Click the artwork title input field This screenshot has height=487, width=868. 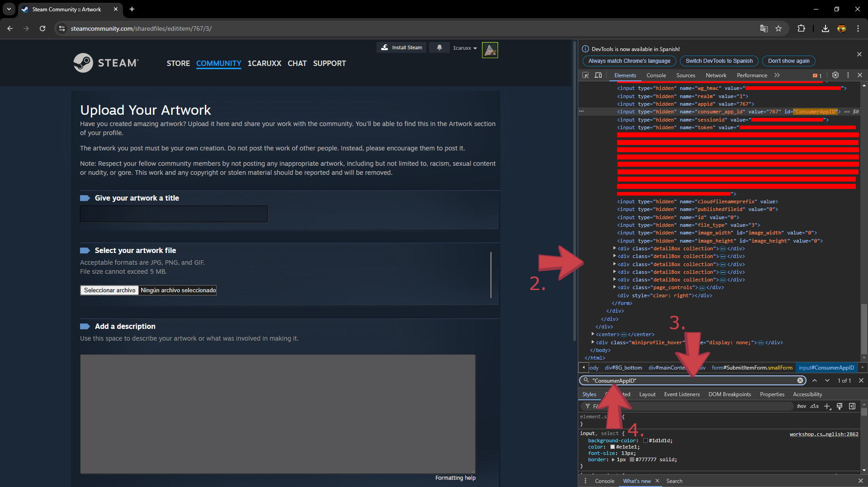[174, 214]
